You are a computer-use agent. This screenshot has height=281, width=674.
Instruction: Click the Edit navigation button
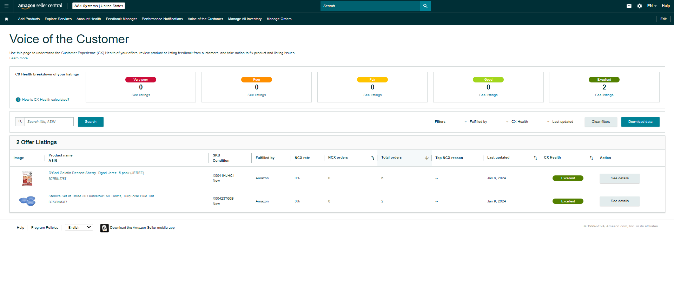pos(663,19)
